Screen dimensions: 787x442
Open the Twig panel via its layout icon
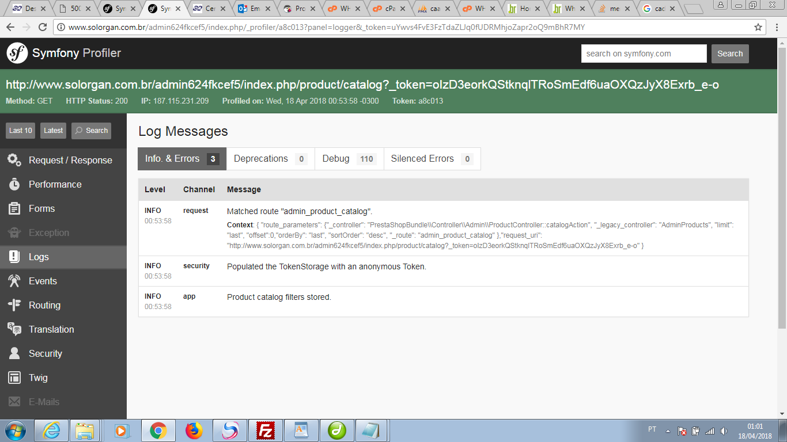click(x=14, y=378)
